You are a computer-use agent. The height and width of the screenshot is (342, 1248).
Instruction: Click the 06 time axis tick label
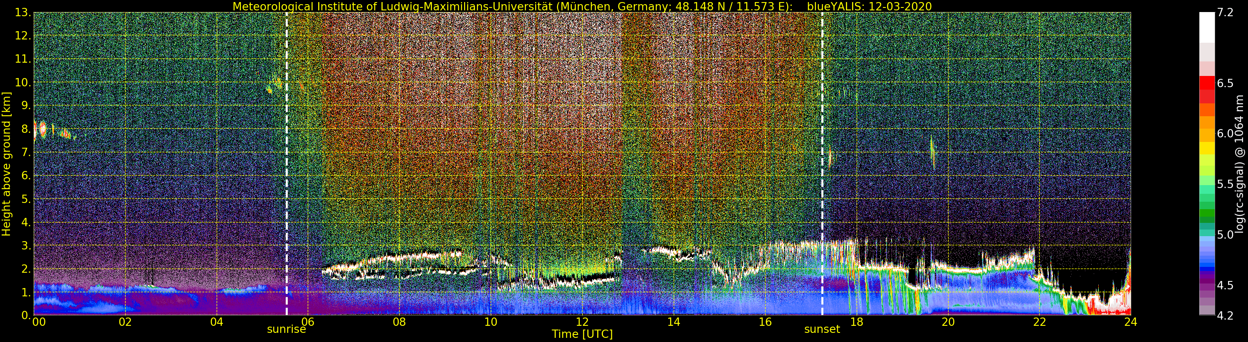[308, 322]
